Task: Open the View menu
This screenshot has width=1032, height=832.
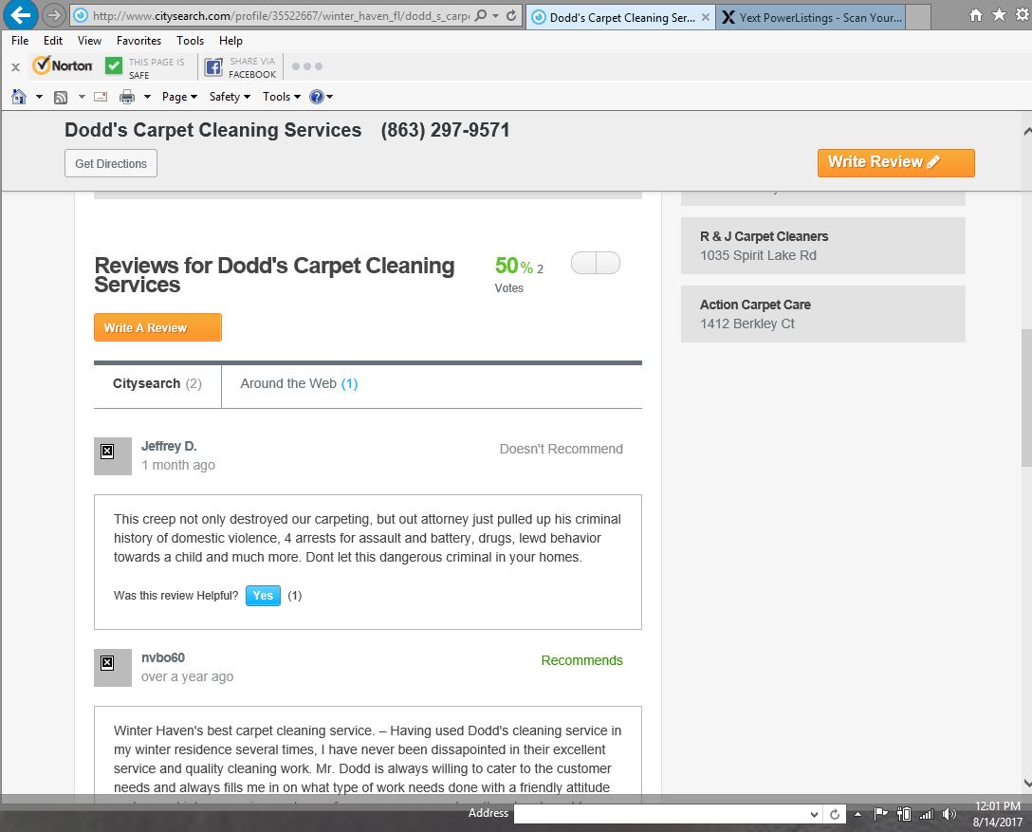Action: click(x=89, y=41)
